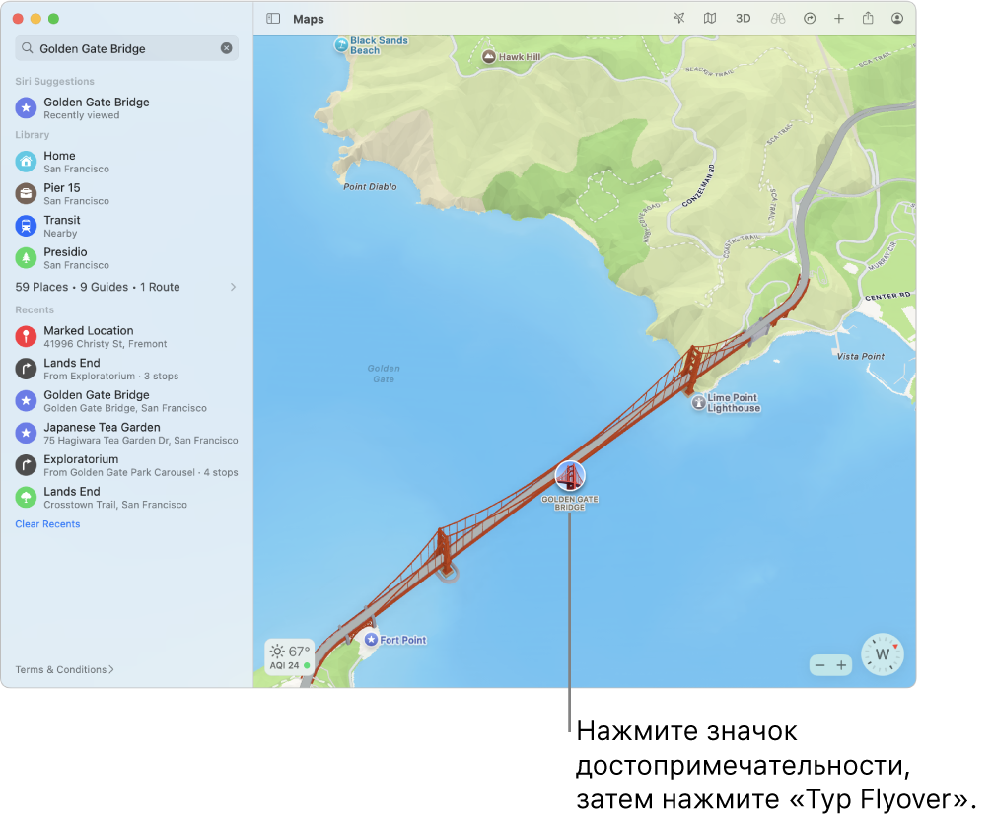Click the Fort Point map marker

click(x=372, y=640)
